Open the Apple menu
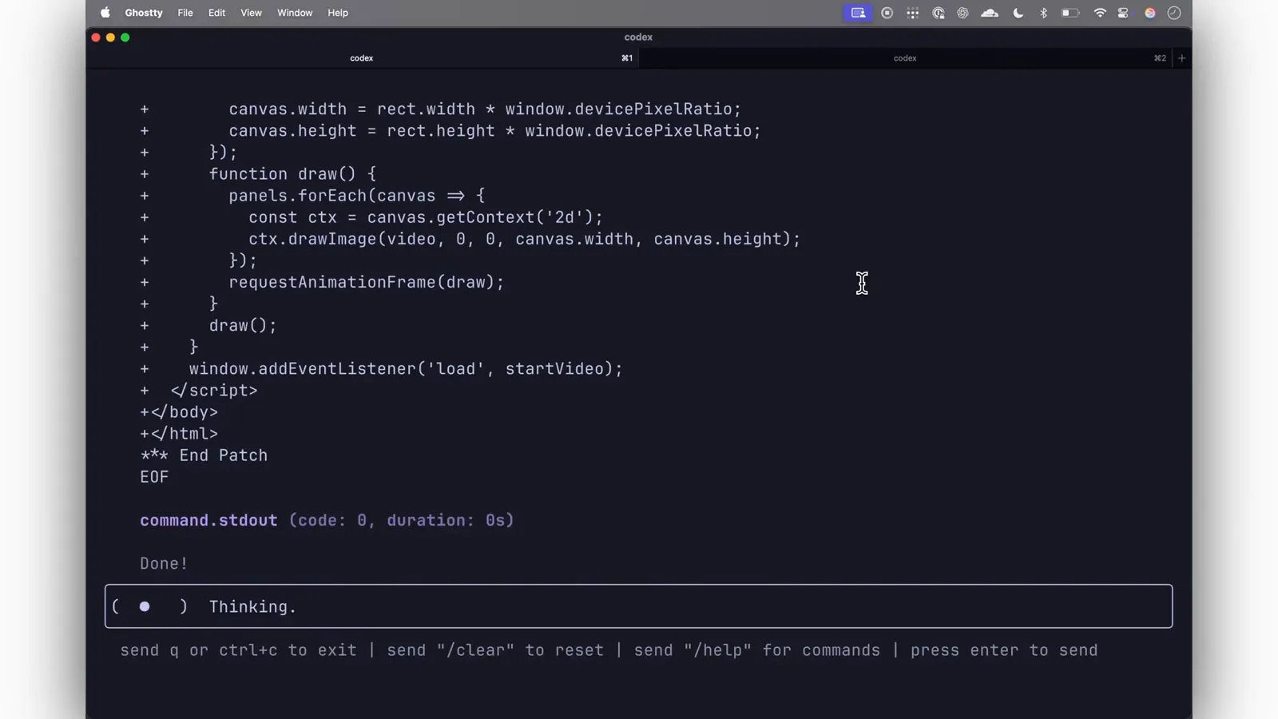 pos(105,13)
